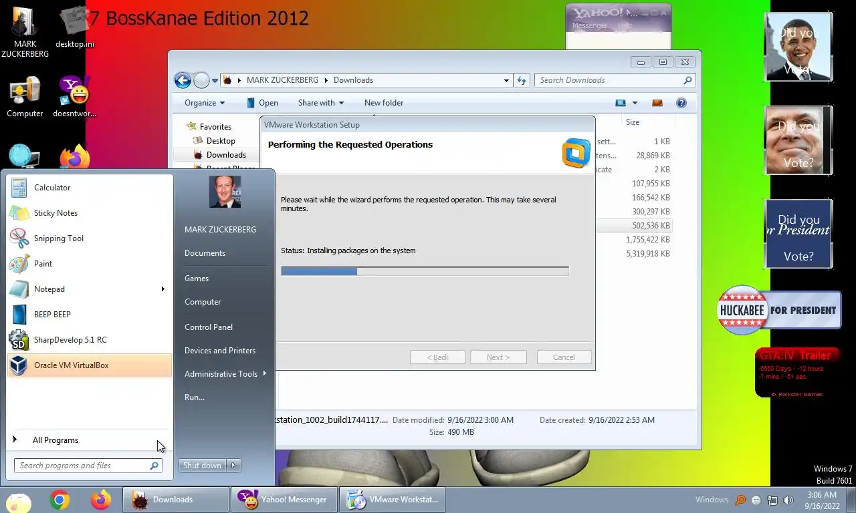
Task: Open address bar history dropdown arrow
Action: click(506, 80)
